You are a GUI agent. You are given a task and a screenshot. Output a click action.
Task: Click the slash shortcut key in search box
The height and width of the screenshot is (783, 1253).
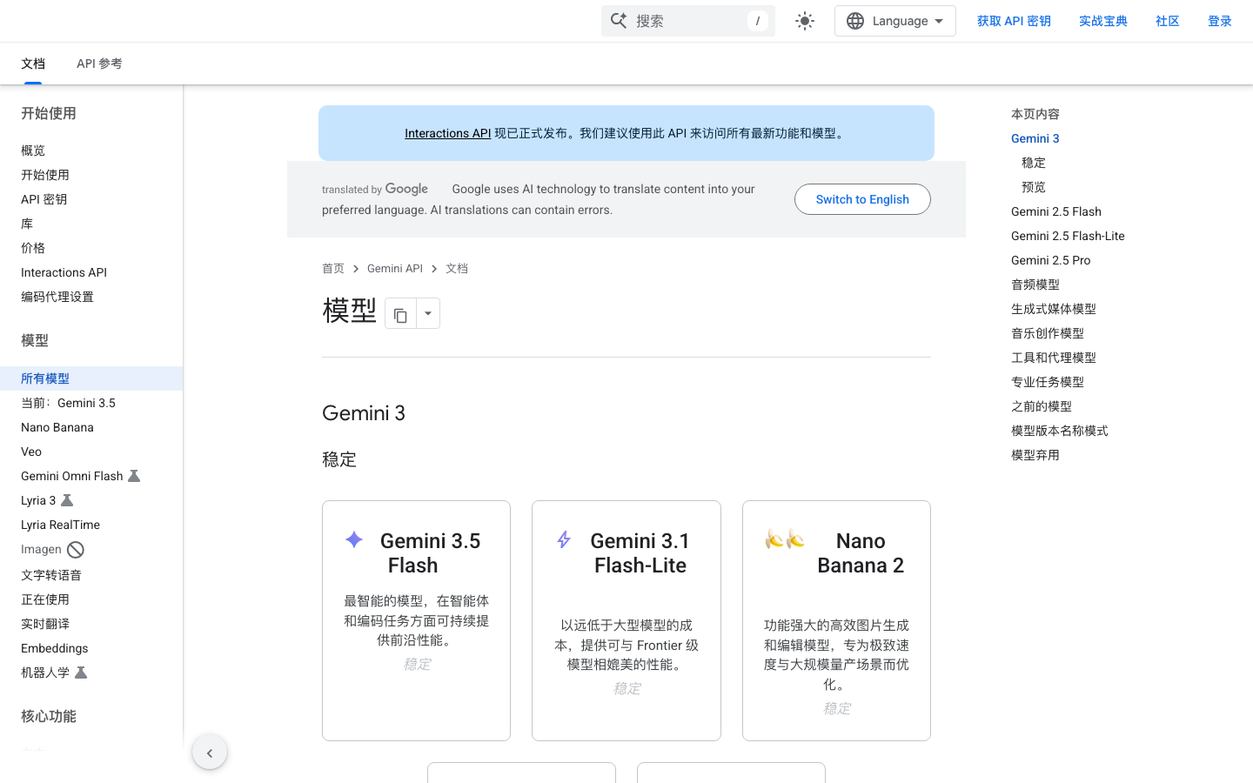[x=758, y=21]
